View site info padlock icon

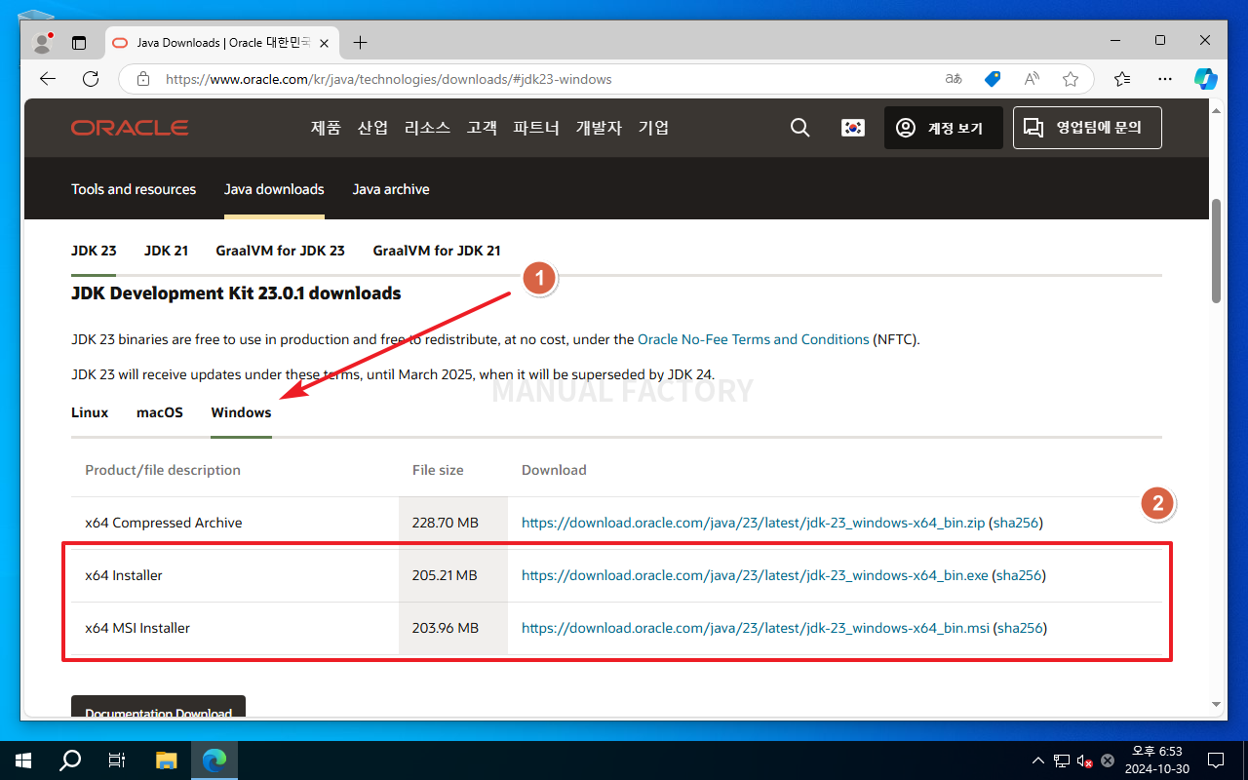(143, 79)
